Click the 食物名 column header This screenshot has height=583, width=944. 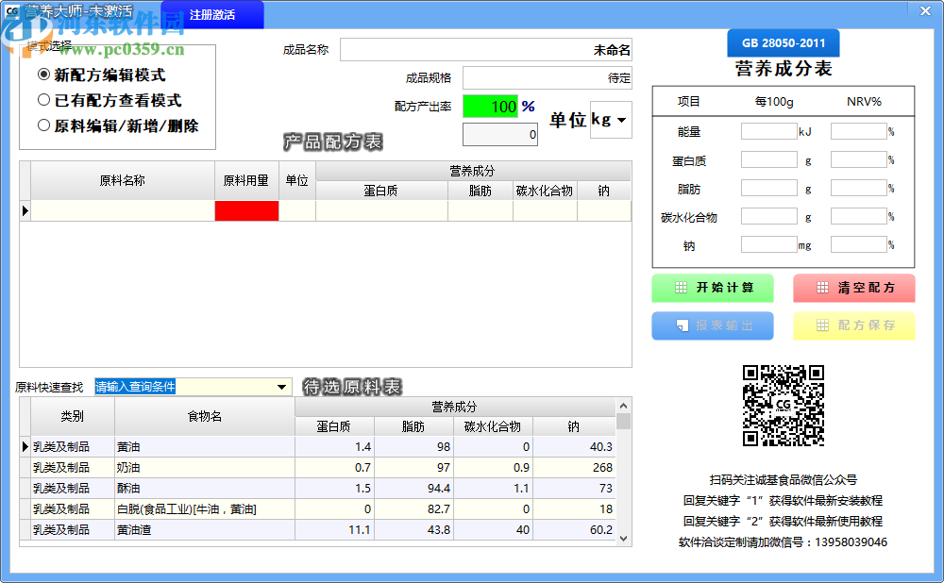point(204,416)
